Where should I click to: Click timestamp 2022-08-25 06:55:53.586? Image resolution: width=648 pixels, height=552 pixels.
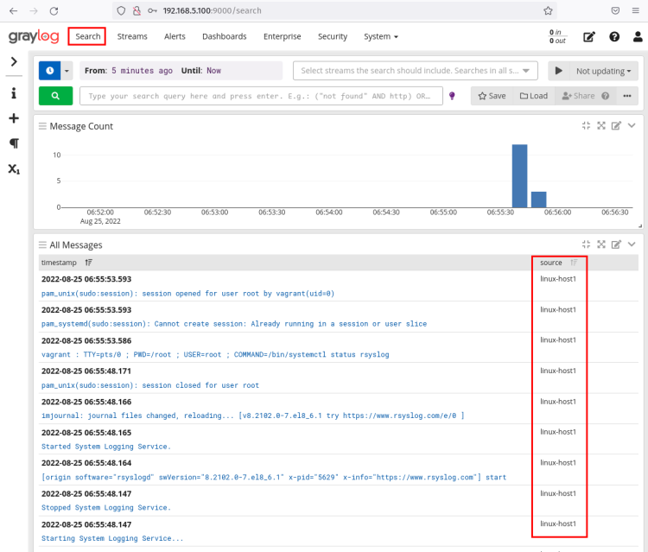(x=86, y=340)
